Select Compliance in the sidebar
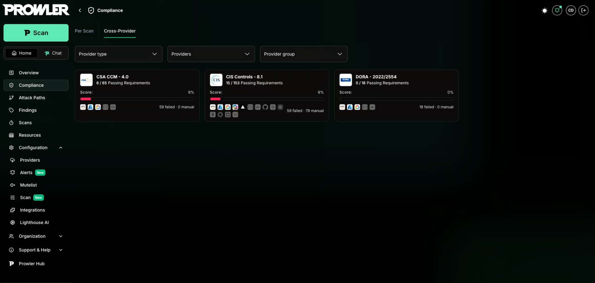The height and width of the screenshot is (283, 595). click(x=36, y=85)
